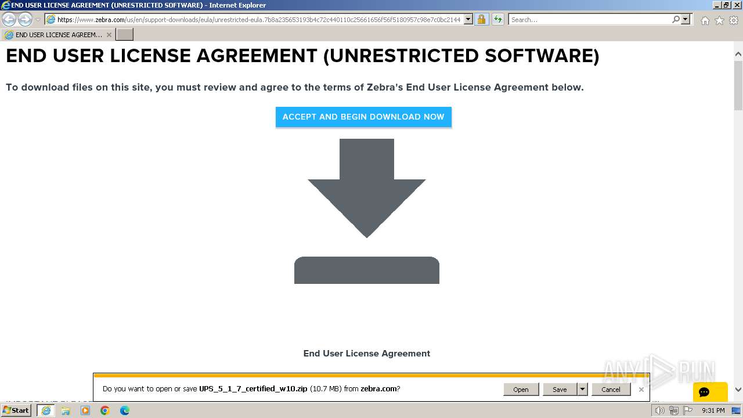Click the browser Back arrow button
The height and width of the screenshot is (418, 743).
coord(9,20)
